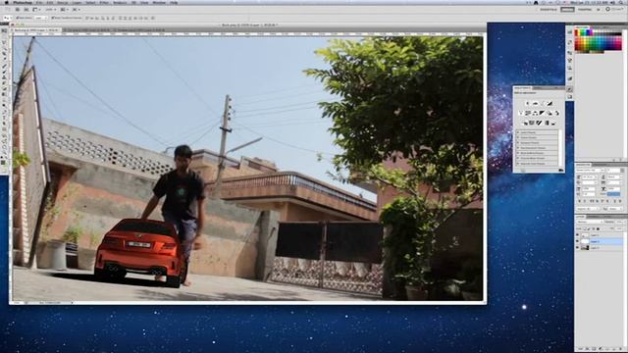Apply underline style in Character panel
Image resolution: width=628 pixels, height=353 pixels.
click(x=614, y=201)
